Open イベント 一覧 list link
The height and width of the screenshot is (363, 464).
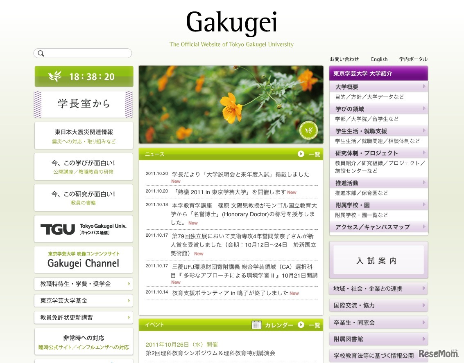point(314,325)
